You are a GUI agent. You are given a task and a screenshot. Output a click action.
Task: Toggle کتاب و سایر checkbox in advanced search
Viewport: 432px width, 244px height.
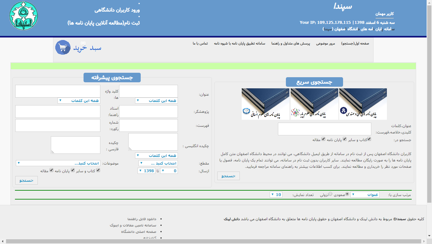(x=98, y=170)
